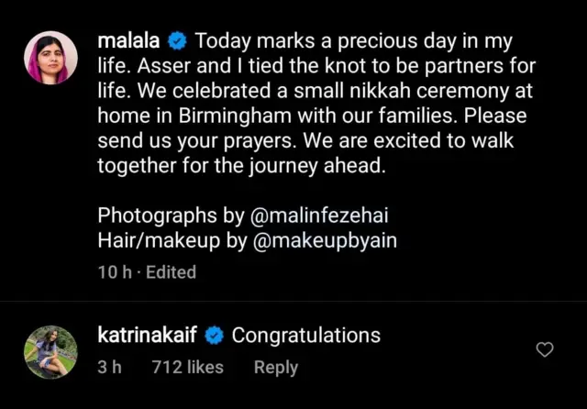Image resolution: width=587 pixels, height=409 pixels.
Task: Like katrinakaif's comment with the heart icon
Action: pos(544,349)
